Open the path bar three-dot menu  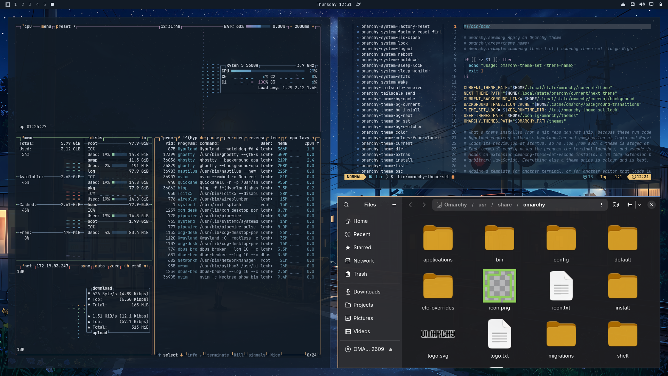[x=602, y=205]
